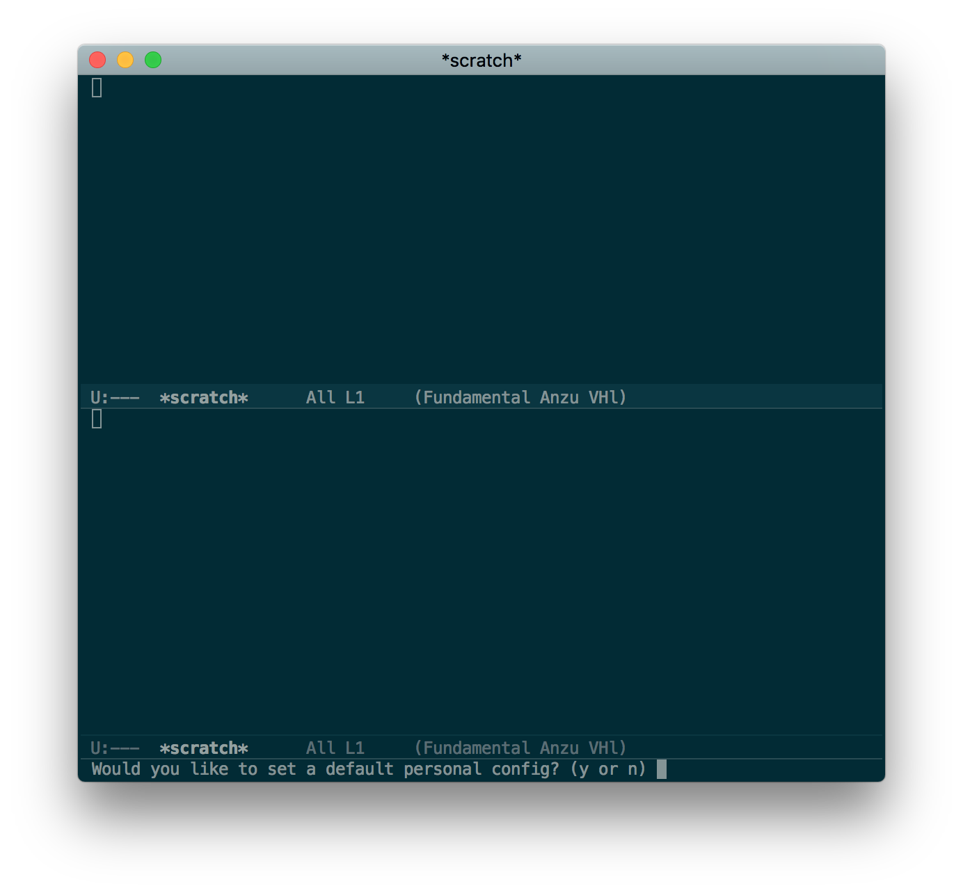Click VHl minor mode in upper mode line
This screenshot has height=893, width=963.
[x=603, y=398]
